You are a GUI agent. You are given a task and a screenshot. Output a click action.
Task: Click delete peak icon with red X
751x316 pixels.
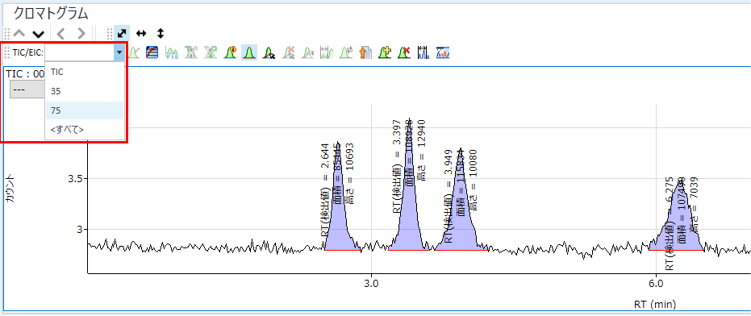pyautogui.click(x=404, y=52)
